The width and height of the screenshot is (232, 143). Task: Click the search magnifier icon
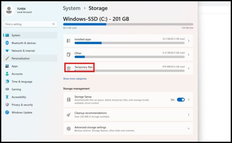53,24
